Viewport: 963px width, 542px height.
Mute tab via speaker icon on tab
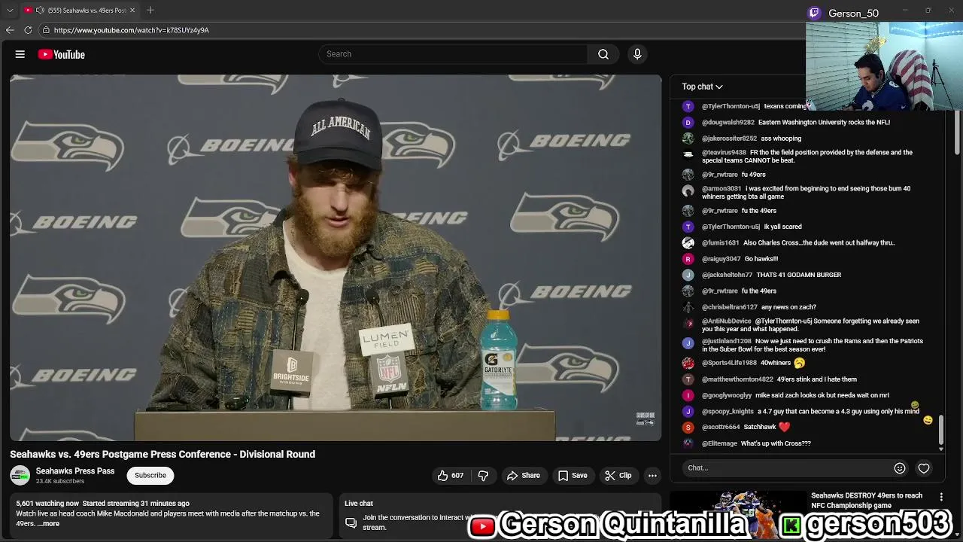click(x=40, y=11)
